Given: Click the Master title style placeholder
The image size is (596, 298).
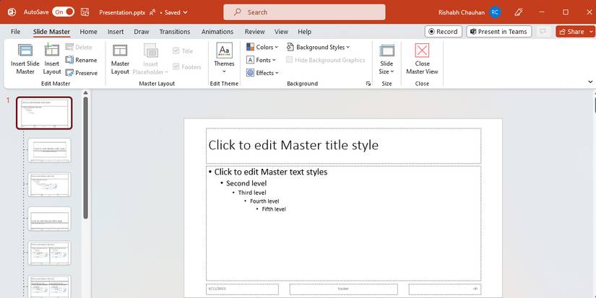Looking at the screenshot, I should pos(343,146).
